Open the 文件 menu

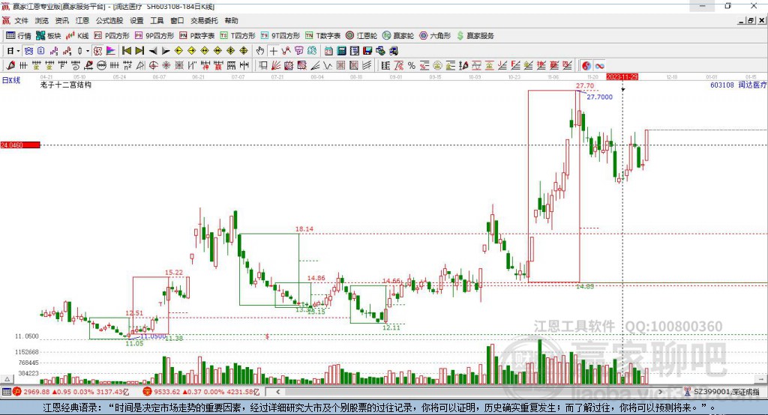point(21,20)
